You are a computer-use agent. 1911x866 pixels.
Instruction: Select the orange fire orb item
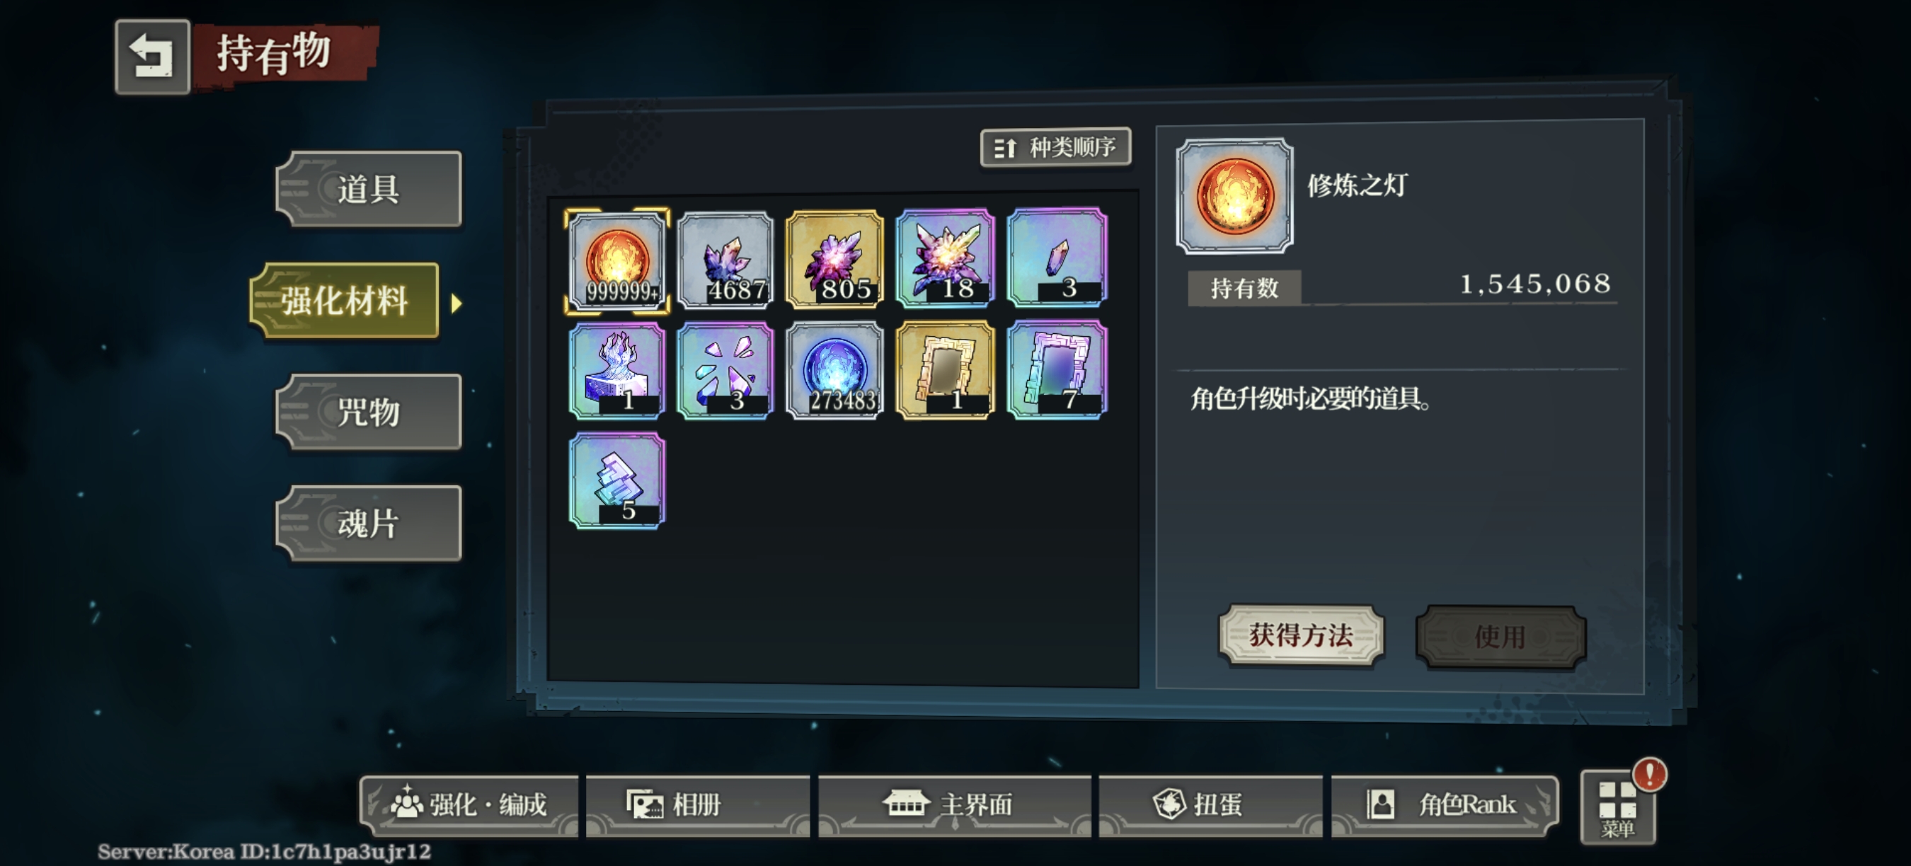pos(616,260)
